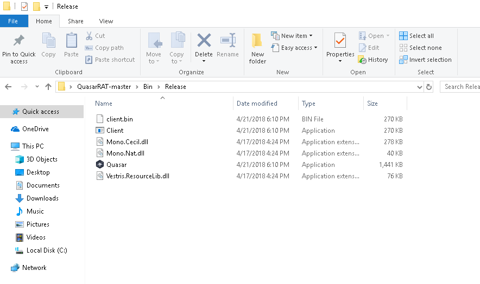Switch to the View tab
This screenshot has height=284, width=480.
[106, 21]
